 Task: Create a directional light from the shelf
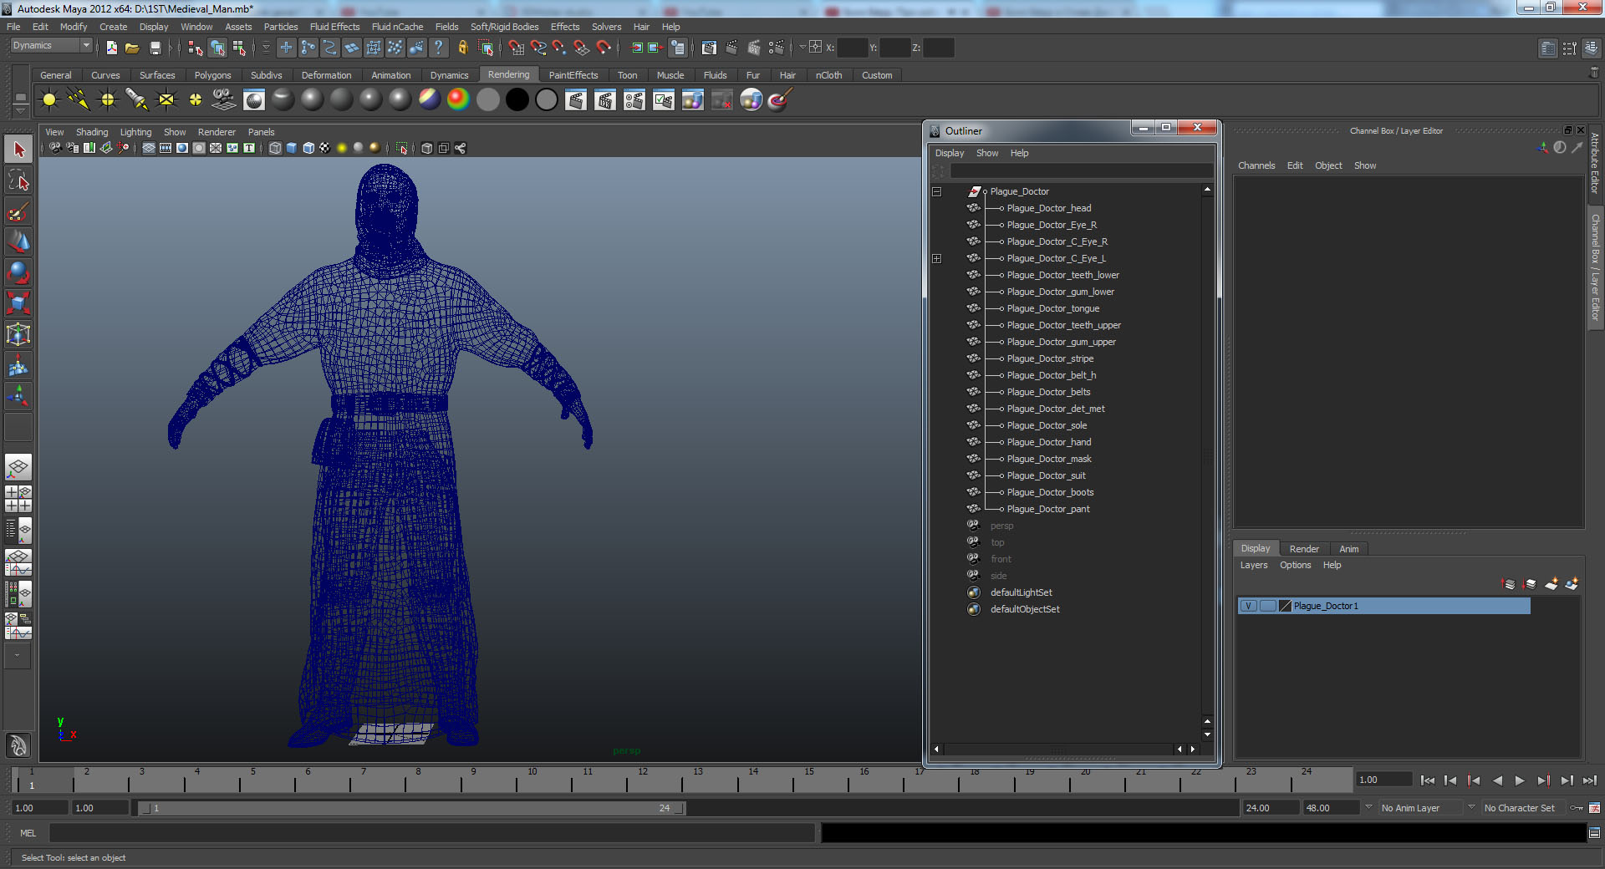coord(79,100)
